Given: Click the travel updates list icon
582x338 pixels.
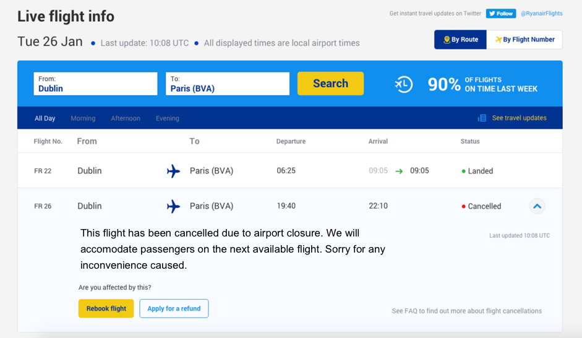Looking at the screenshot, I should [x=482, y=118].
